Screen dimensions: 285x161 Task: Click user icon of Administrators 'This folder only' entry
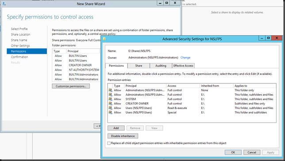(110, 90)
